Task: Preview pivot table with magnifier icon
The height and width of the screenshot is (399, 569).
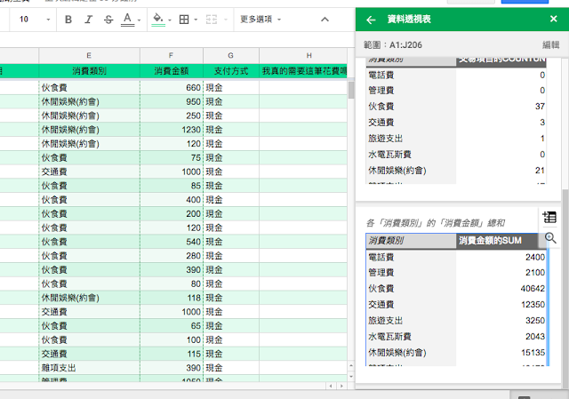Action: tap(550, 238)
